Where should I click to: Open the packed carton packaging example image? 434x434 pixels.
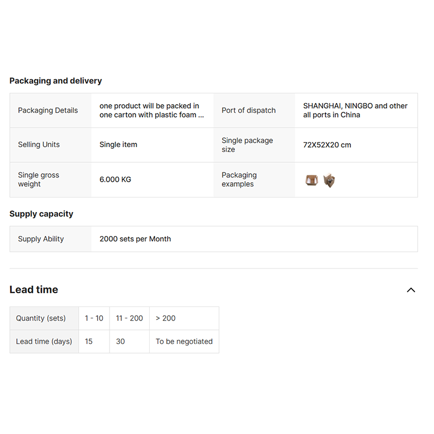point(329,180)
